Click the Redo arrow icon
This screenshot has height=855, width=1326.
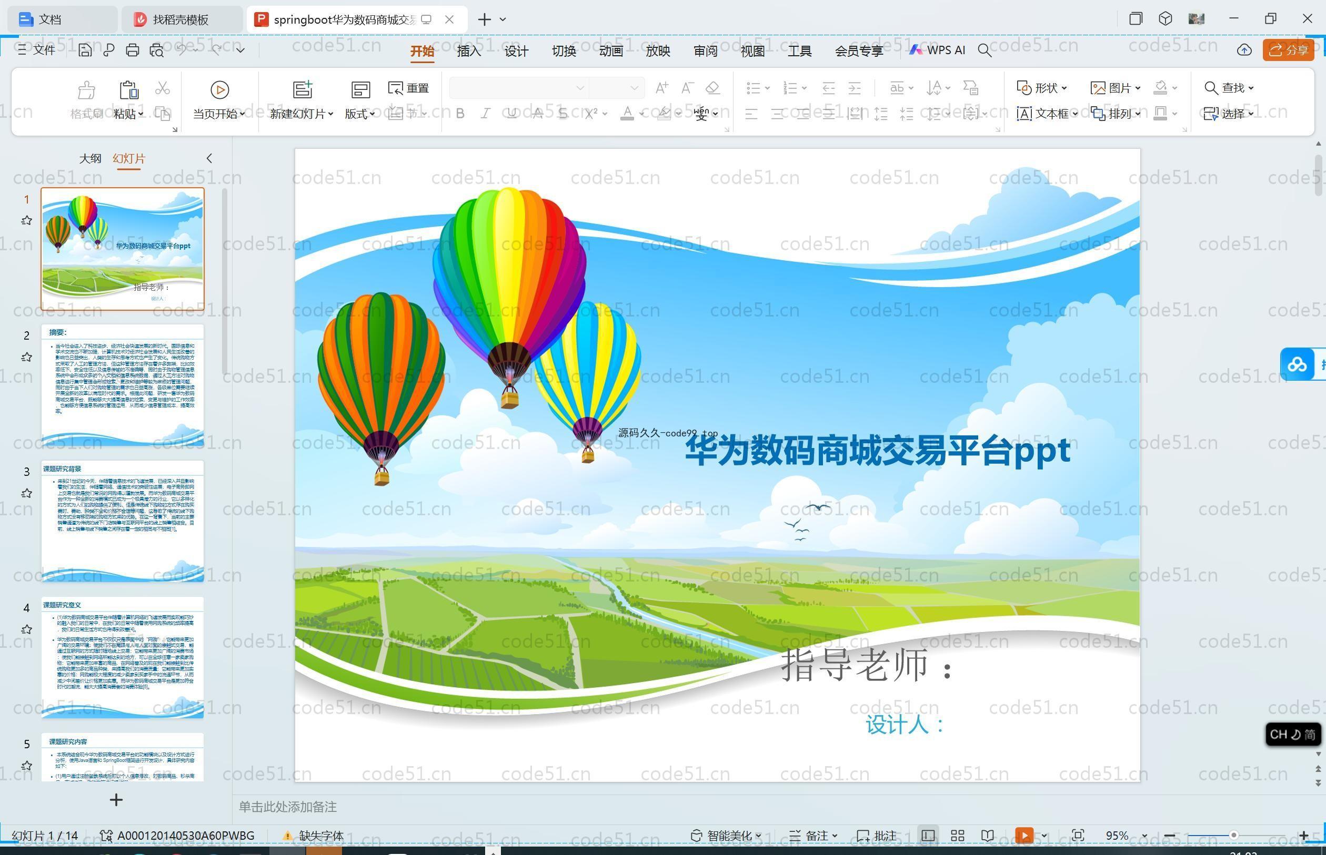coord(217,50)
